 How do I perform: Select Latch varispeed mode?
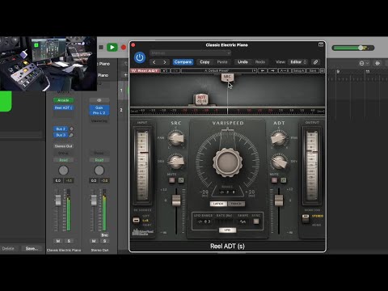[218, 204]
